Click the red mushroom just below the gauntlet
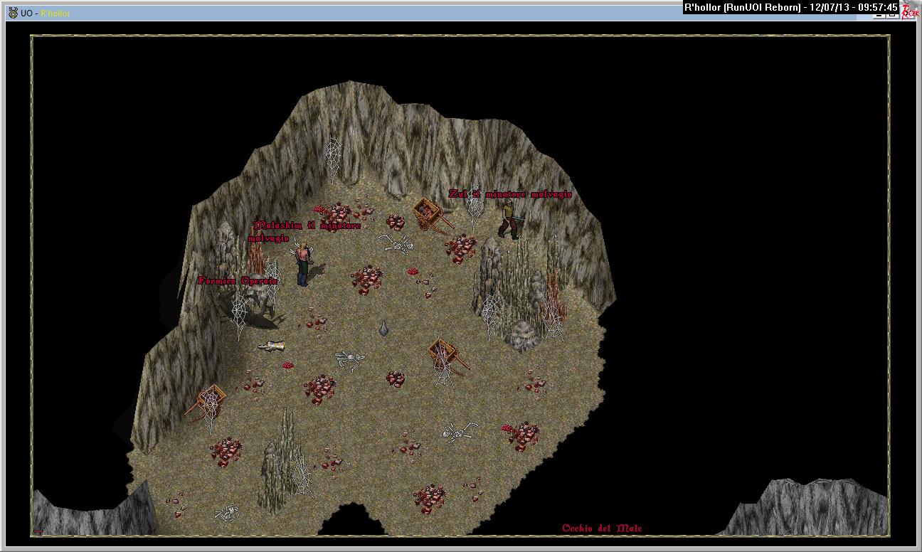The height and width of the screenshot is (552, 922). coord(288,365)
